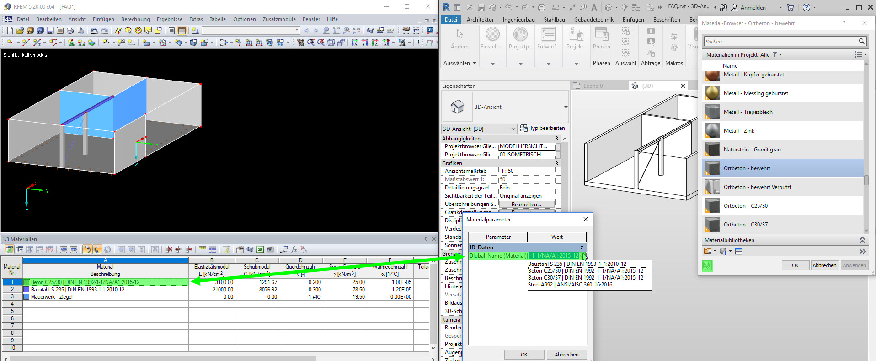Click the view in Y direction icon
Screen dimensions: 876x361
[x=365, y=43]
